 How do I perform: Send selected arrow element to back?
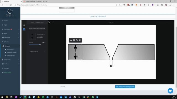click(x=71, y=40)
